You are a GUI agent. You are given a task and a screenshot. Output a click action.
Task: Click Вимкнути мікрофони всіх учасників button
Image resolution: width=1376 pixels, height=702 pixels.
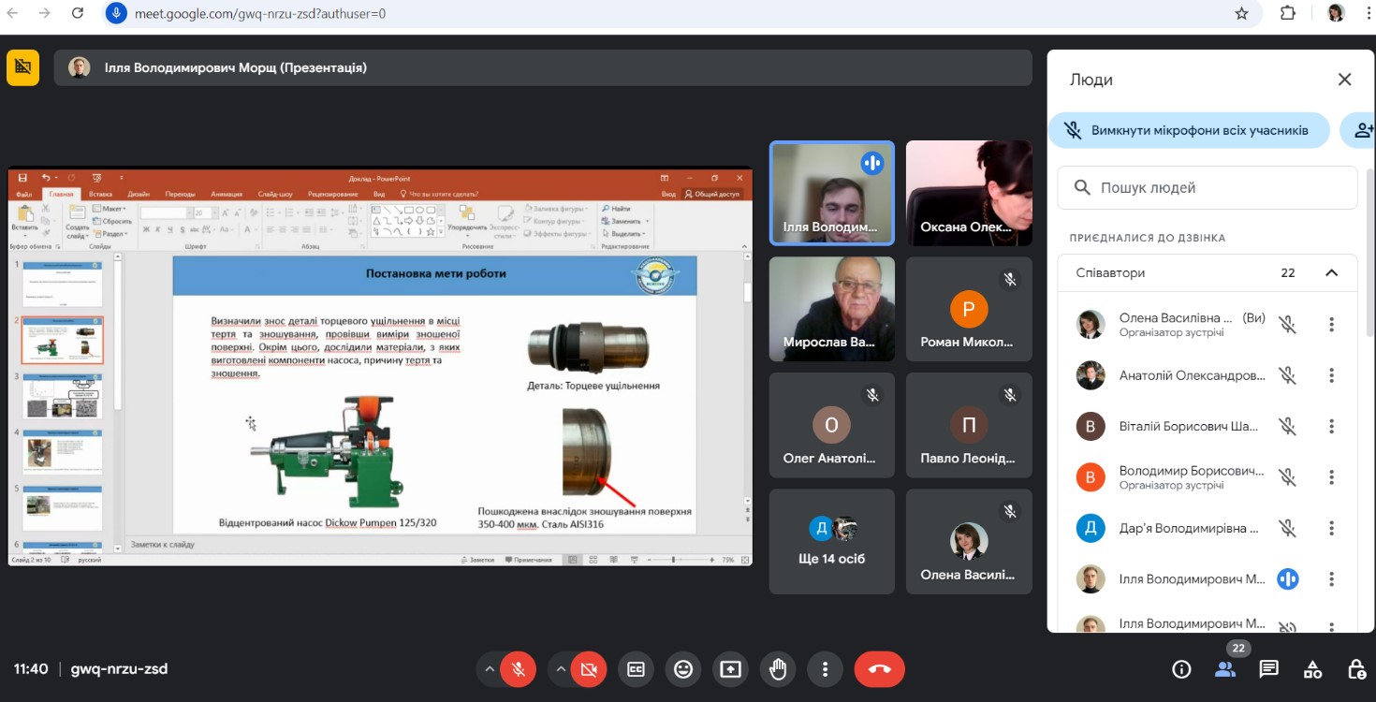(1189, 131)
